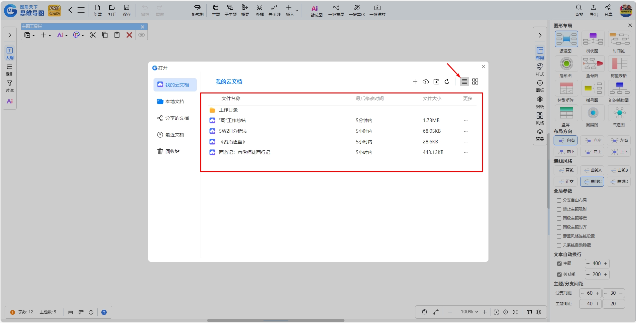Switch cloud documents to grid view
636x323 pixels.
475,81
